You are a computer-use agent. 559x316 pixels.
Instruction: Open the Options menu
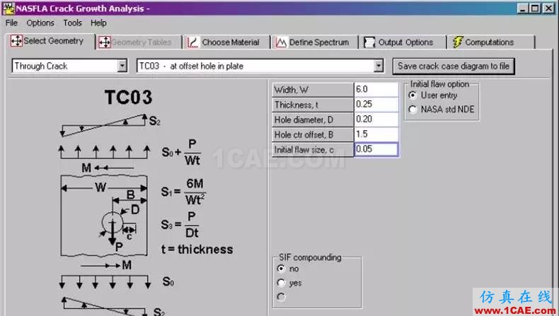[40, 23]
